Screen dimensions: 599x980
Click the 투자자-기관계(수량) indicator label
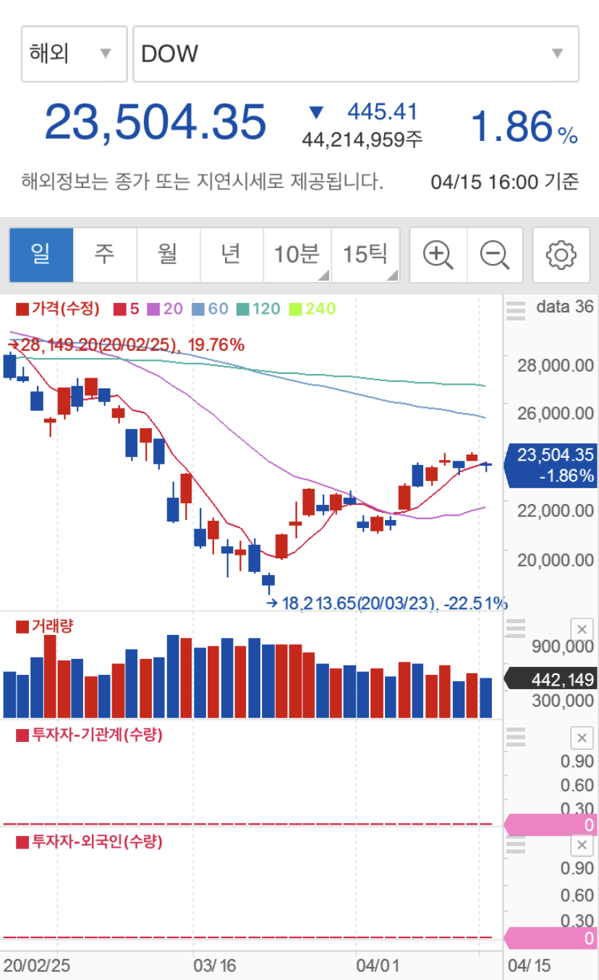(89, 736)
